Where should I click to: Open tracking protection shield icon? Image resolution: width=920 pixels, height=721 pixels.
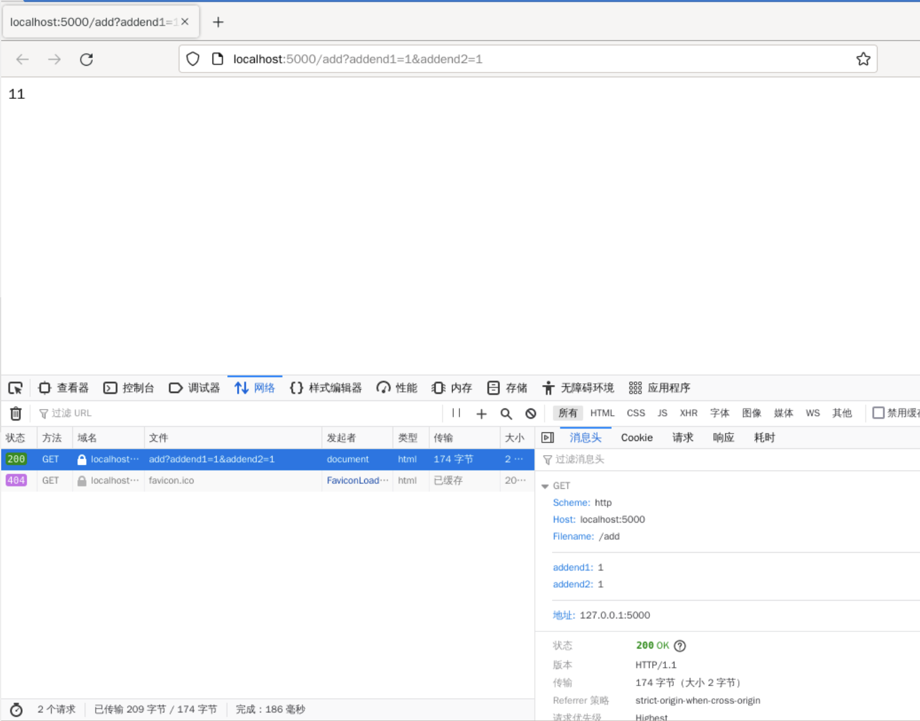coord(193,59)
